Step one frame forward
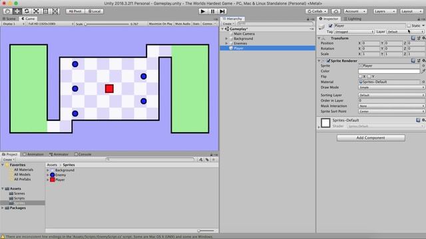The image size is (426, 239). tap(222, 11)
